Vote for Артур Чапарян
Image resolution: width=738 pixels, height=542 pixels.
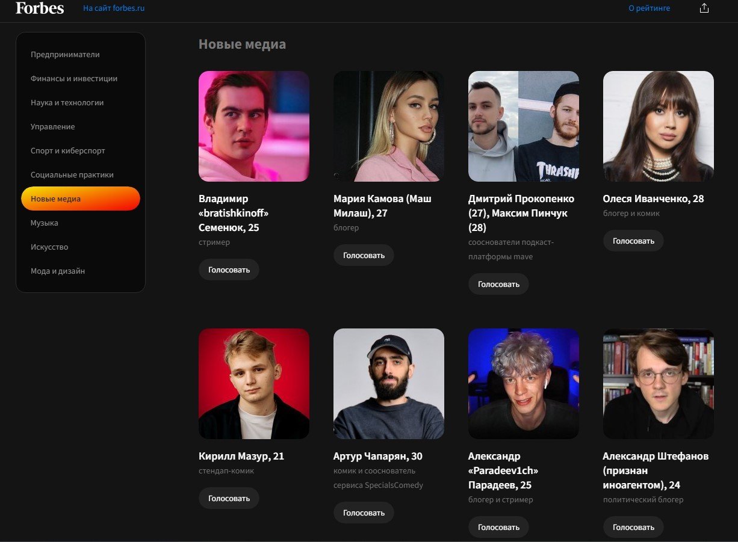pos(364,513)
